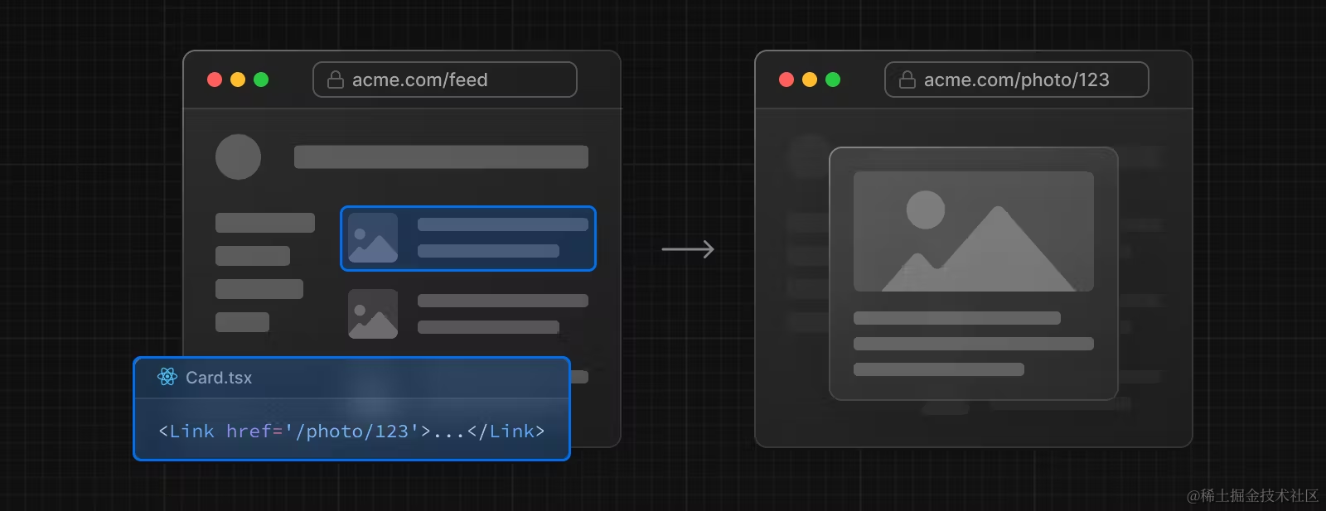Click the lock icon in acme.com/feed bar
Screen dimensions: 1326x511
point(335,80)
